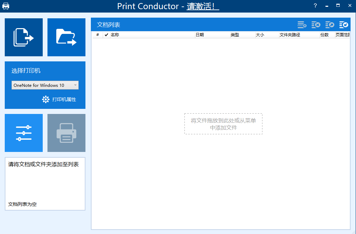
Task: Click the drop files placeholder area
Action: tap(223, 124)
